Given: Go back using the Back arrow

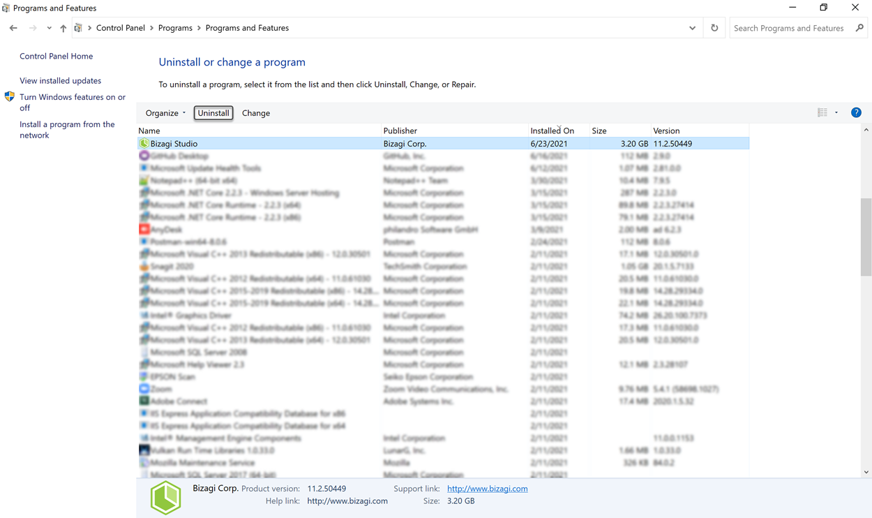Looking at the screenshot, I should [13, 28].
